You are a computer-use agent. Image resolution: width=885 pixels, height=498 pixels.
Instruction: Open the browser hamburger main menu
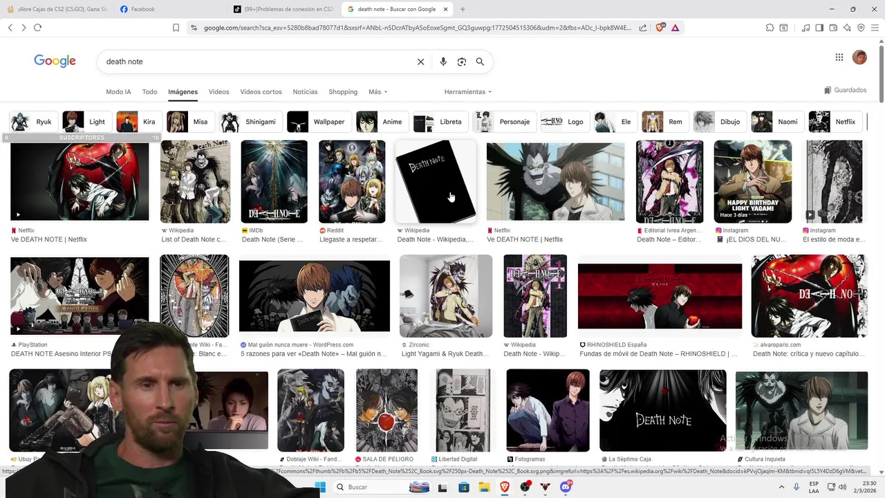click(x=875, y=28)
